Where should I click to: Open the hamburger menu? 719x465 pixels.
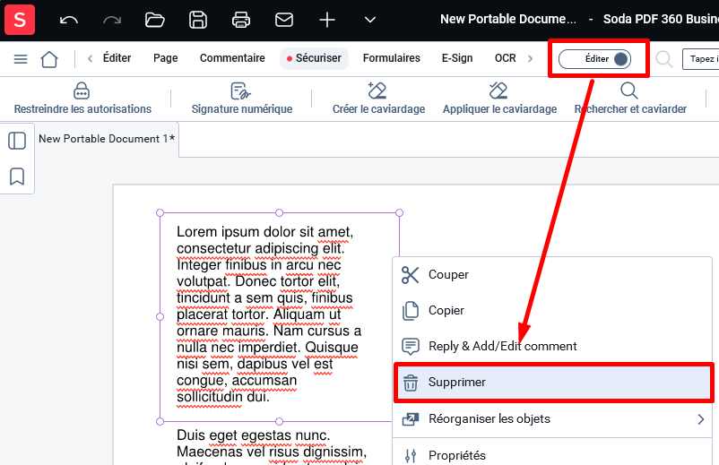[21, 59]
